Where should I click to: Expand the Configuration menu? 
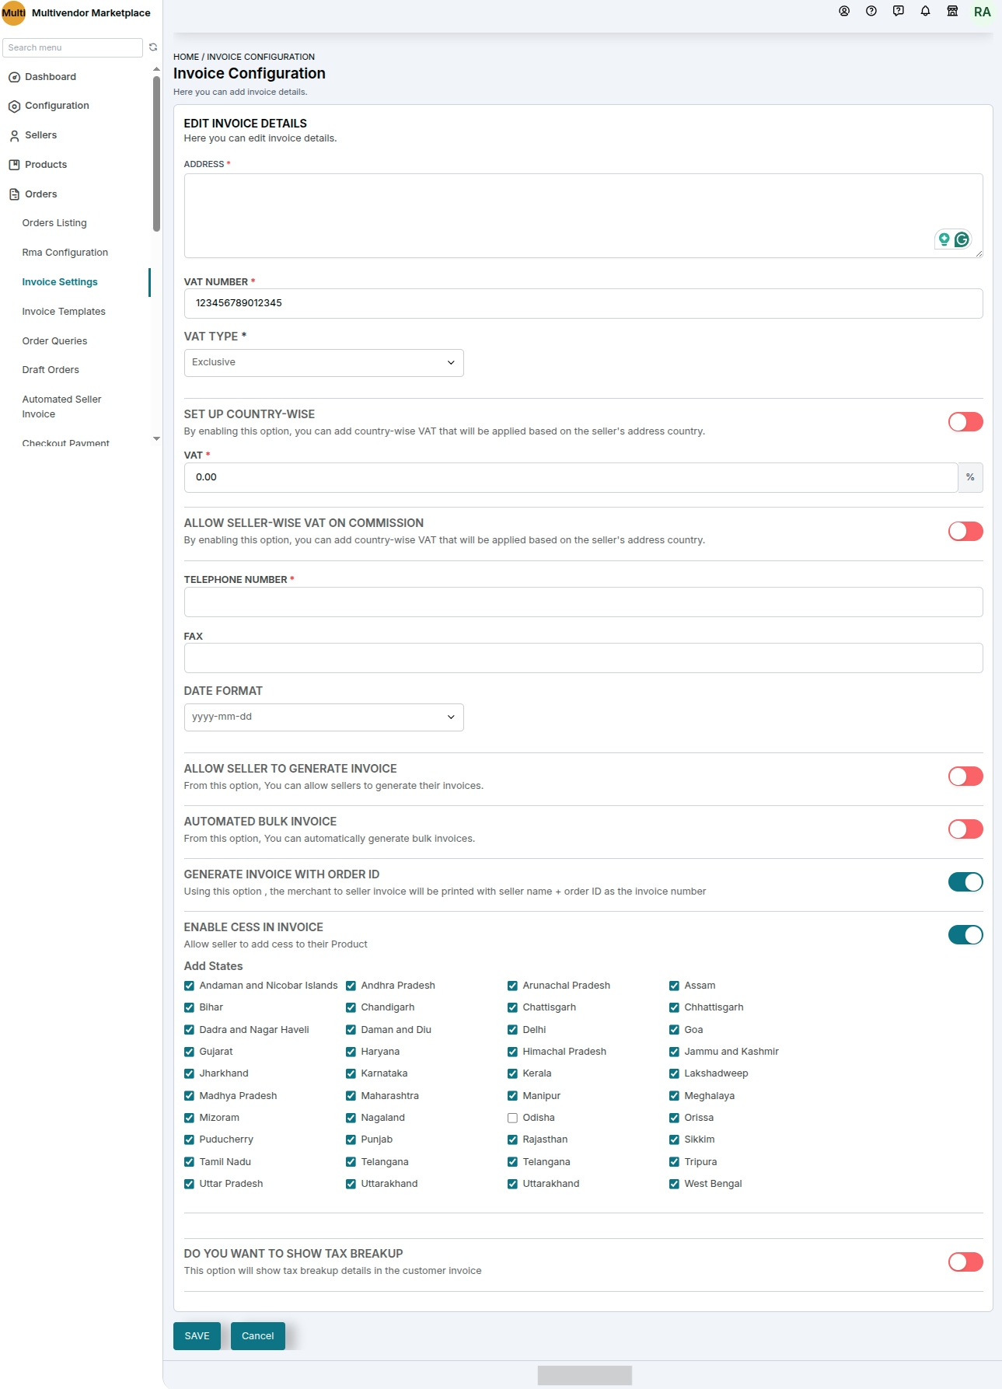click(57, 106)
